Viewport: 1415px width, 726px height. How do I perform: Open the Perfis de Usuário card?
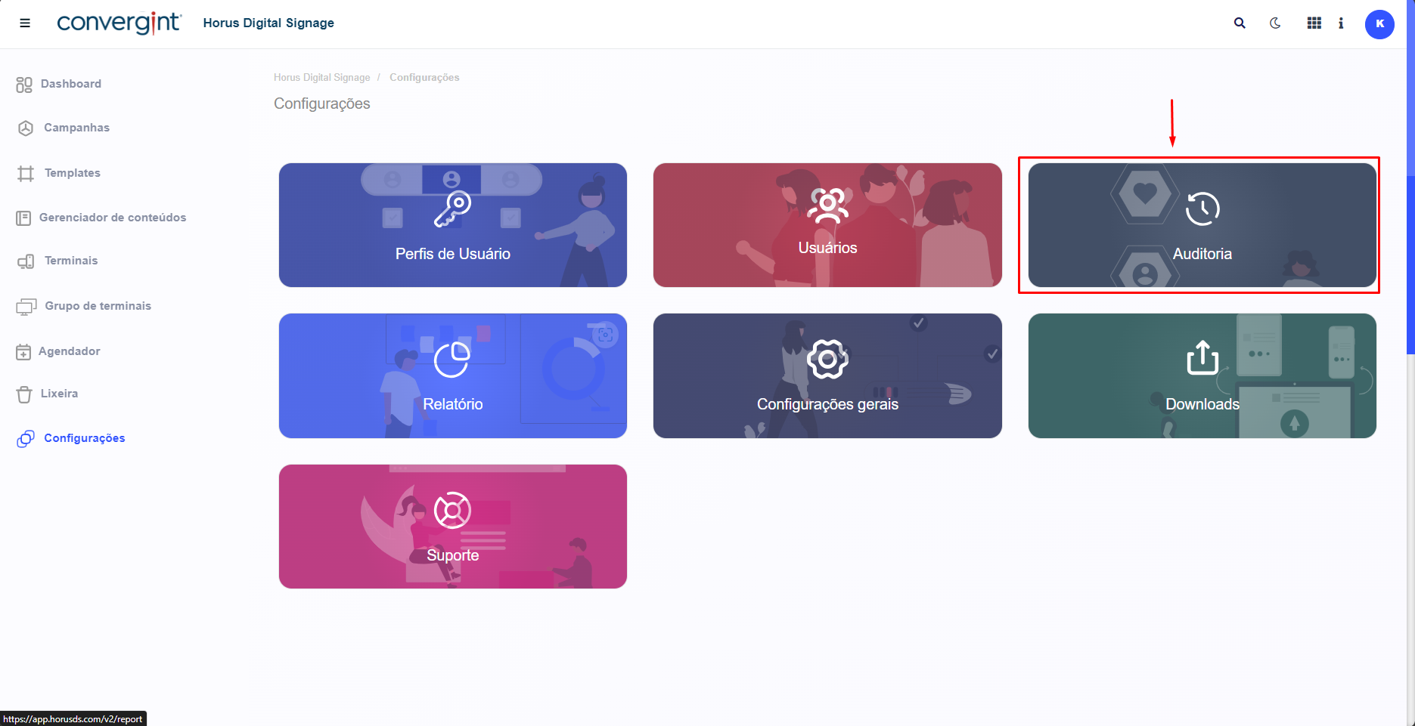[x=452, y=225]
